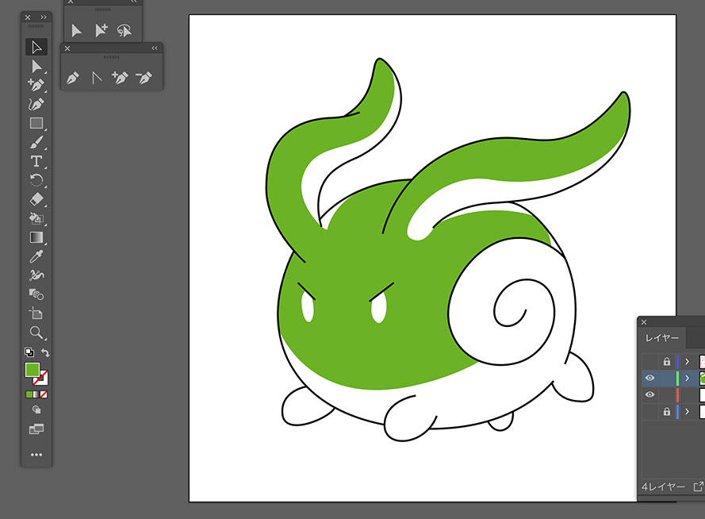Show the hidden top layer
Screen dimensions: 705x519
pos(649,362)
